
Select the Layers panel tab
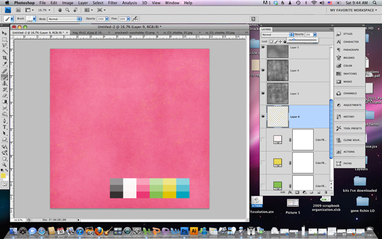pos(266,29)
